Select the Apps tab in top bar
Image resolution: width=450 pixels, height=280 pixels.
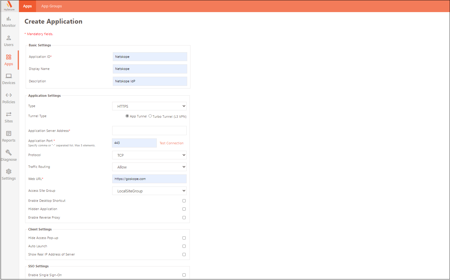[x=27, y=6]
